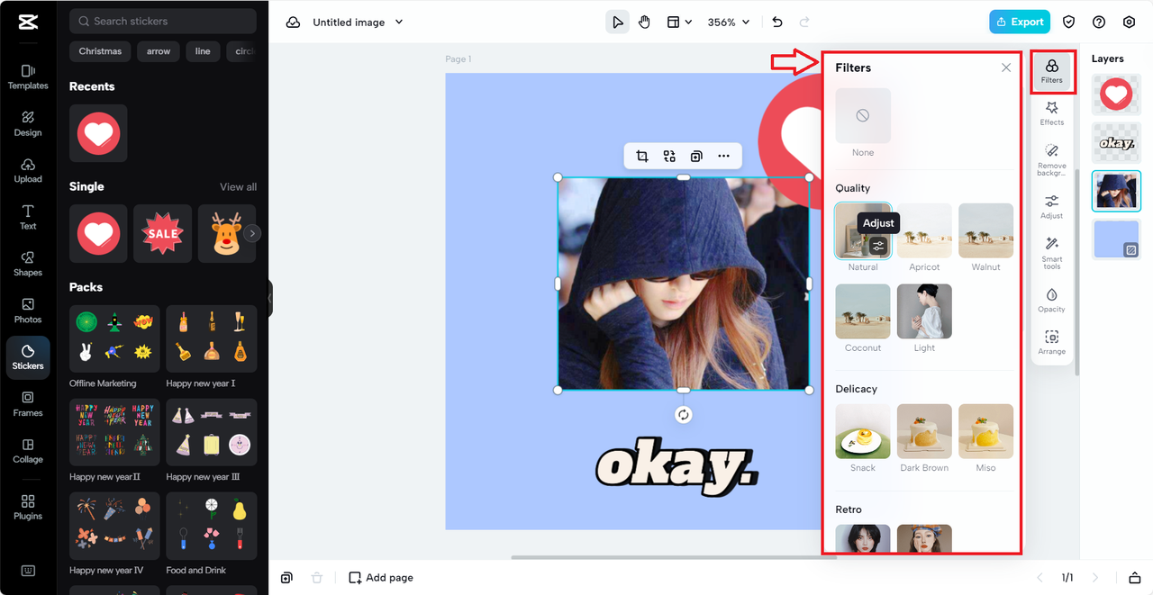The width and height of the screenshot is (1153, 595).
Task: Open the Collage sidebar panel
Action: point(28,451)
